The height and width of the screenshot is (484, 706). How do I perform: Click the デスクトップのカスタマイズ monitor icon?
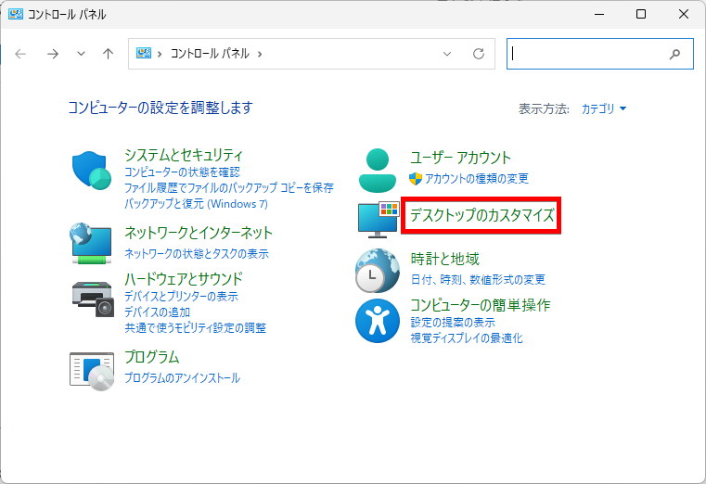click(379, 220)
